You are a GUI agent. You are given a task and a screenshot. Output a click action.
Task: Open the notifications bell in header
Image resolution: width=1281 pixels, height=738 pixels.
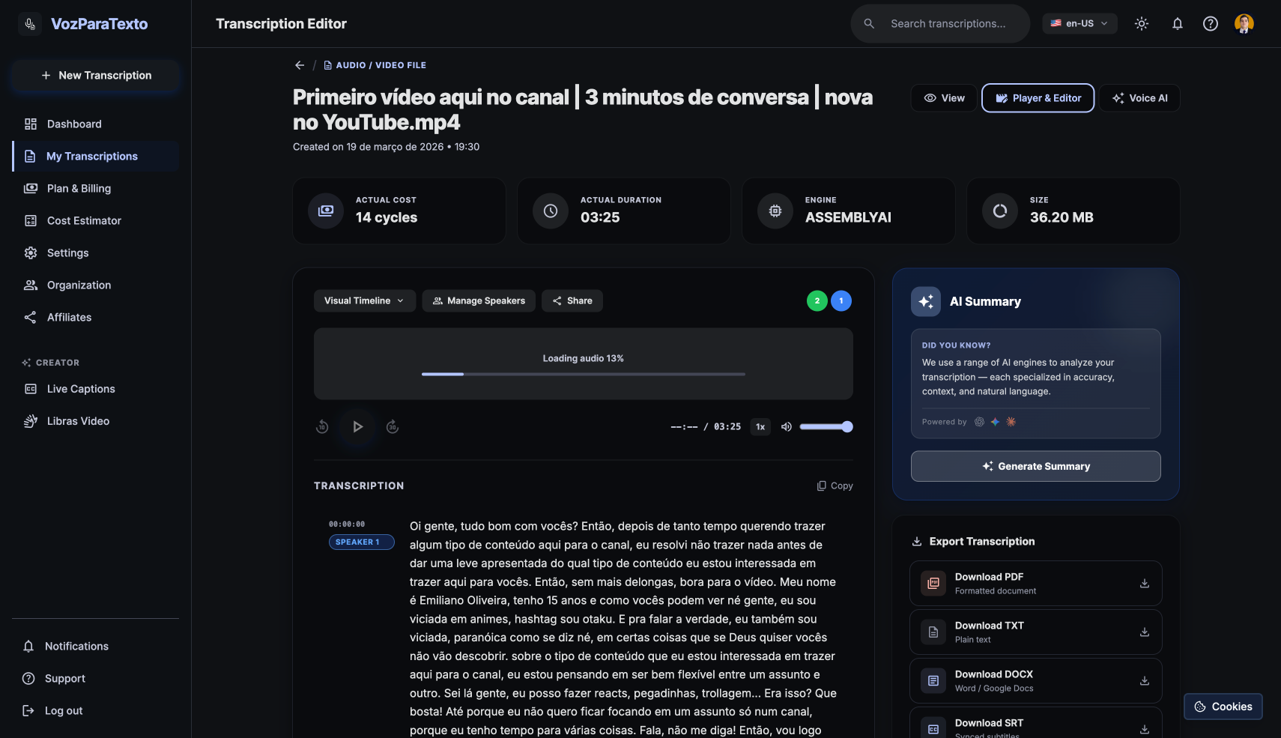point(1178,24)
